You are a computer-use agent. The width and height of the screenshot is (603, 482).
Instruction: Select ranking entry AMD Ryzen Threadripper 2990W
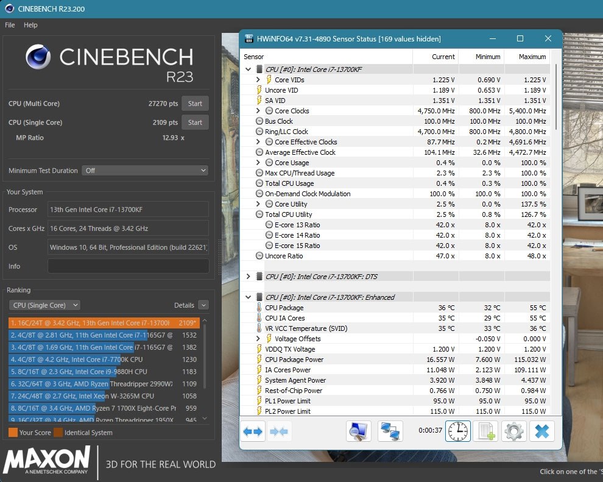(x=104, y=384)
